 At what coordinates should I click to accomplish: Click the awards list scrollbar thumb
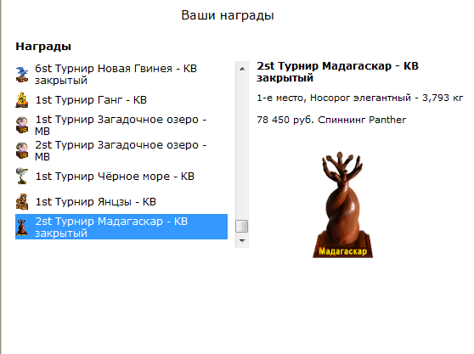point(242,226)
